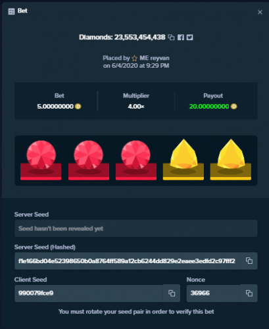Share bet on Twitter
Viewport: 269px width, 329px height.
point(190,38)
